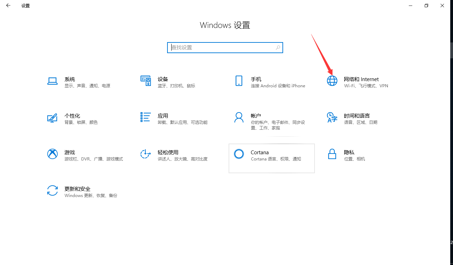Click the Ease of Access icon
This screenshot has height=265, width=453.
[146, 154]
